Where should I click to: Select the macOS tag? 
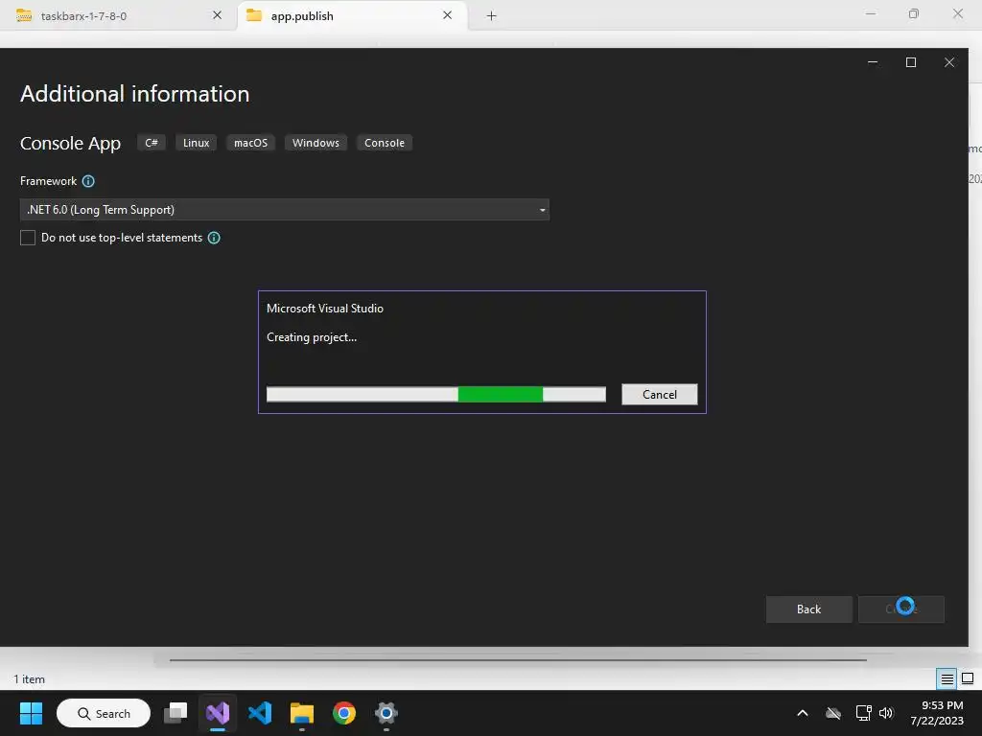(250, 143)
